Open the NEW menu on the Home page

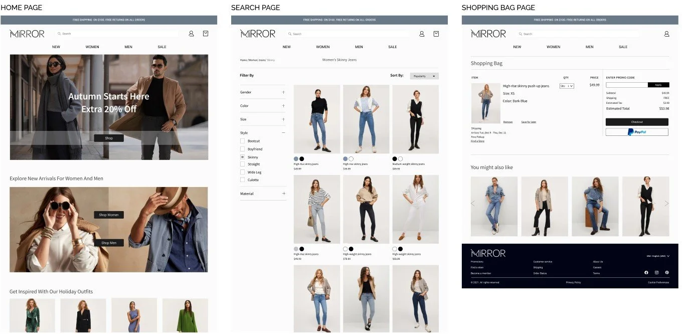tap(56, 47)
